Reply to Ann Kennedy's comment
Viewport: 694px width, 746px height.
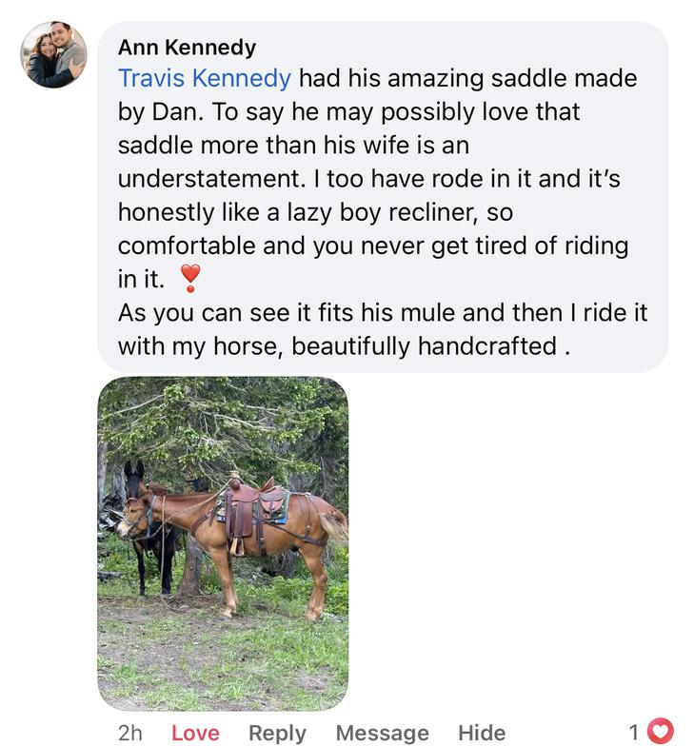pyautogui.click(x=277, y=732)
